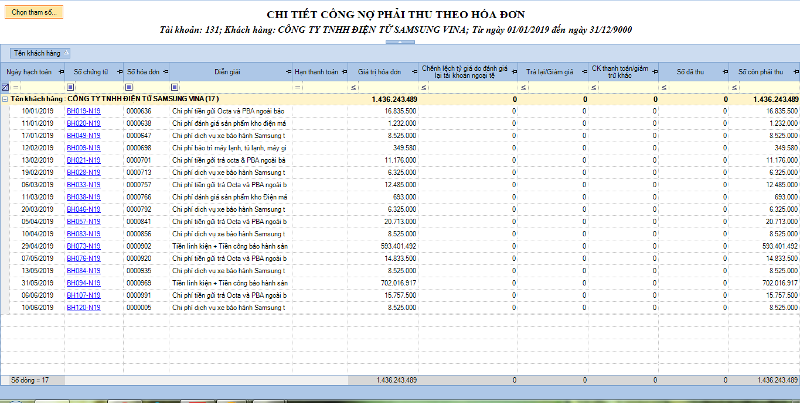
Task: Open voucher link BH038-N19
Action: (83, 197)
